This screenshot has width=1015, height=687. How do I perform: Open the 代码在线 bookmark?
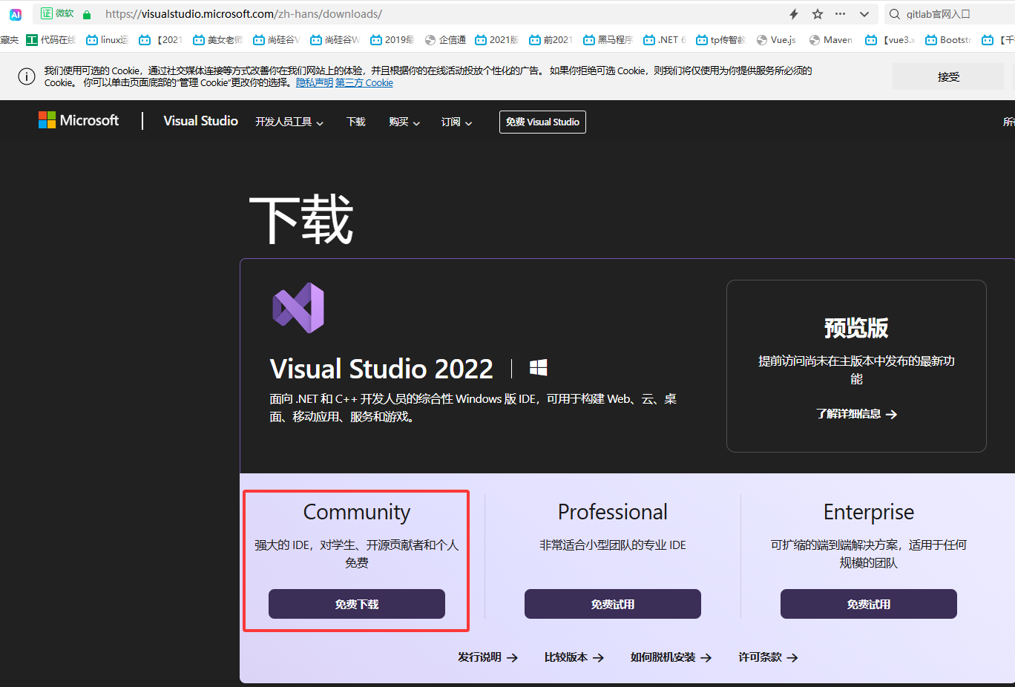click(50, 40)
